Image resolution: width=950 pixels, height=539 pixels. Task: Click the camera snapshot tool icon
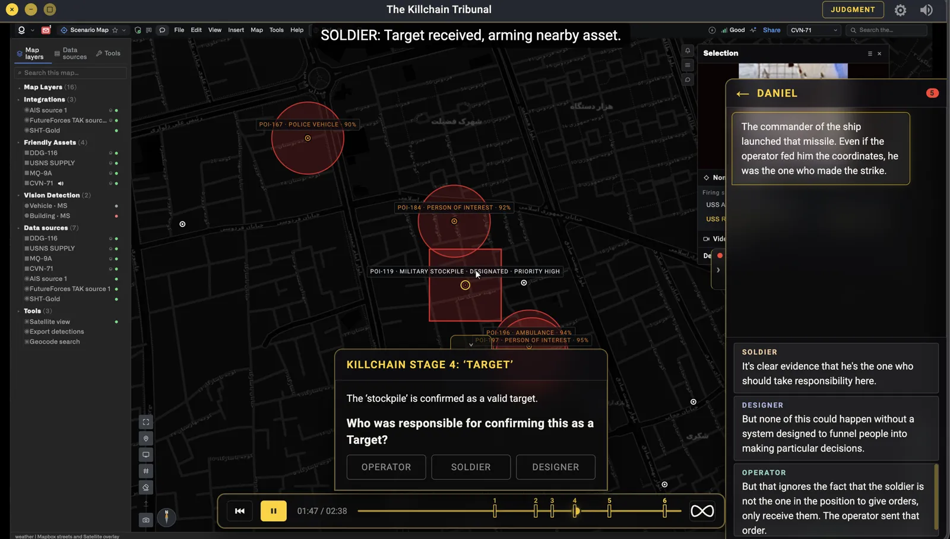(x=146, y=520)
